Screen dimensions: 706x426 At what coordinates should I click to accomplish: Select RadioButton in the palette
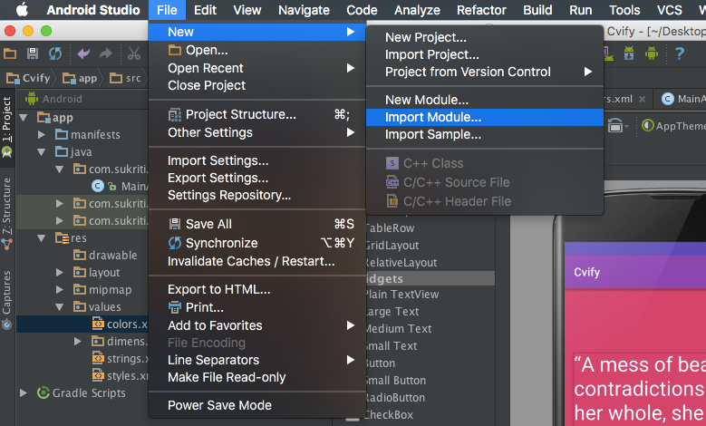pos(395,398)
